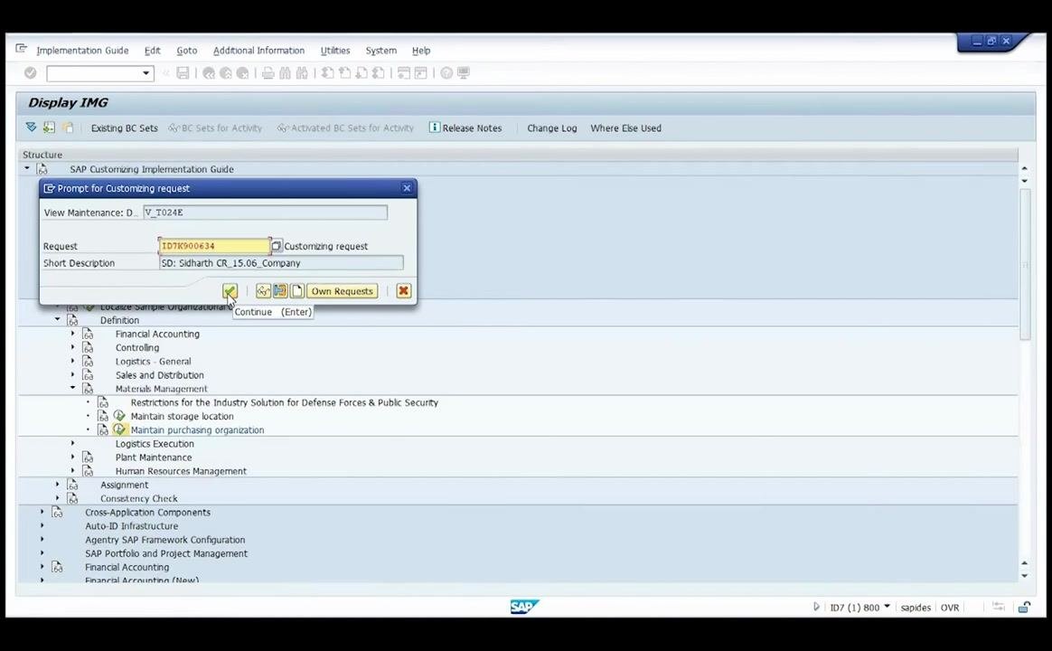1052x651 pixels.
Task: Click the View Maintenance field V_T024E
Action: pyautogui.click(x=265, y=212)
